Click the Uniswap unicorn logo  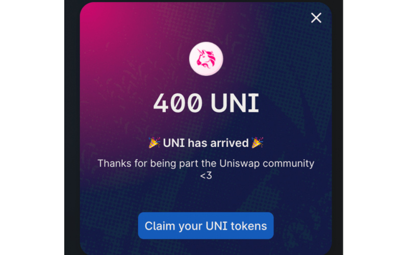206,59
